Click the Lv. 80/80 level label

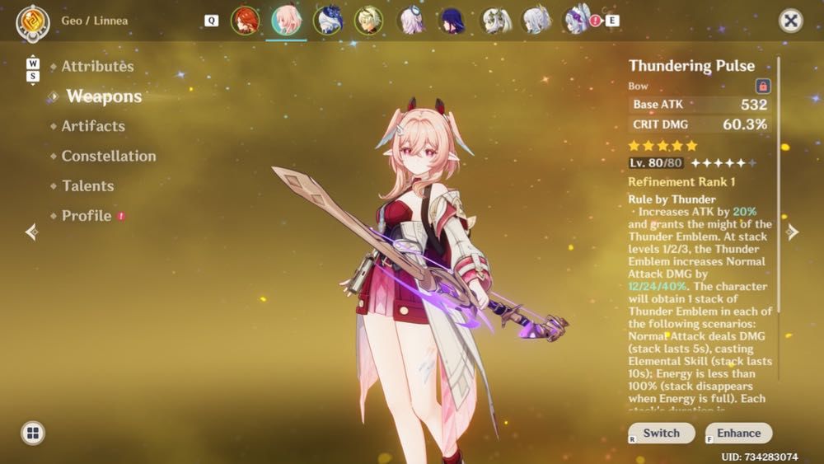pos(656,163)
